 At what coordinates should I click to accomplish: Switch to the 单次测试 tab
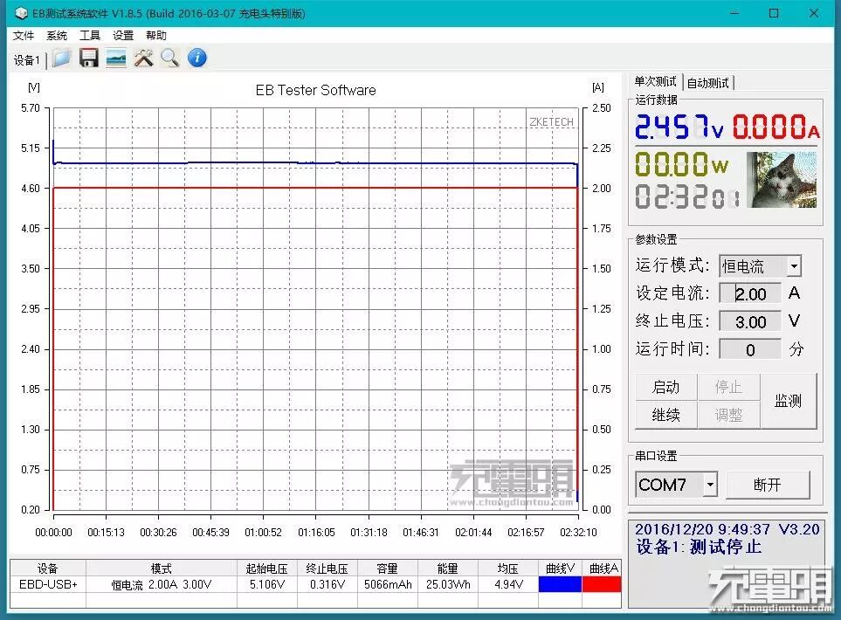pyautogui.click(x=655, y=81)
